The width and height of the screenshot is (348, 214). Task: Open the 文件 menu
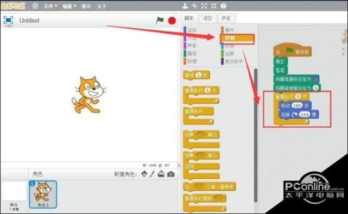50,6
